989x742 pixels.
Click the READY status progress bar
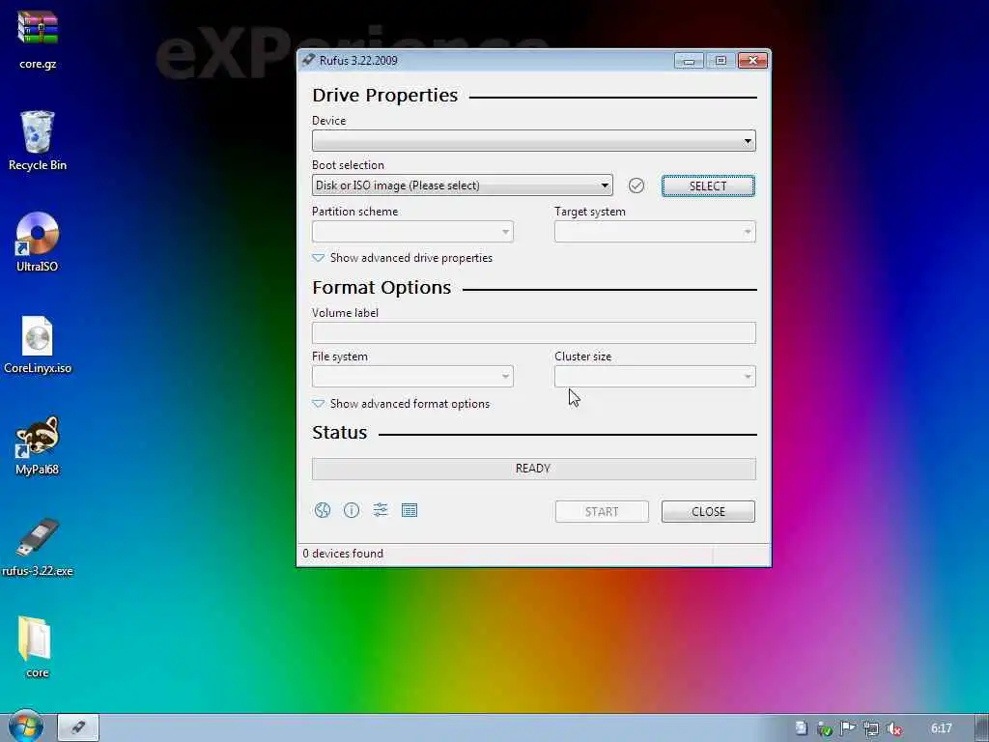[533, 469]
